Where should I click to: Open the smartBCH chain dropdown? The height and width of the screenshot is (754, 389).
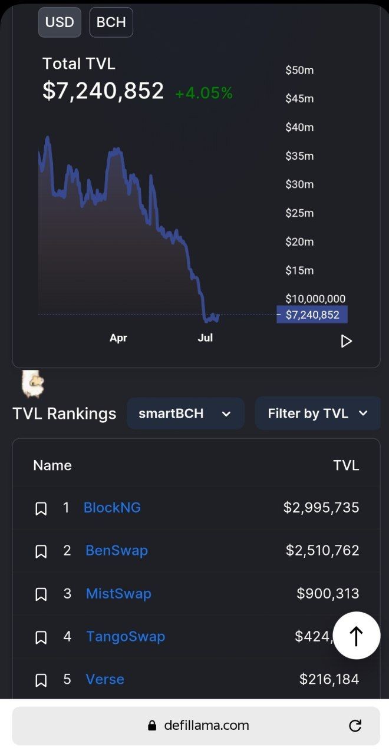(186, 414)
